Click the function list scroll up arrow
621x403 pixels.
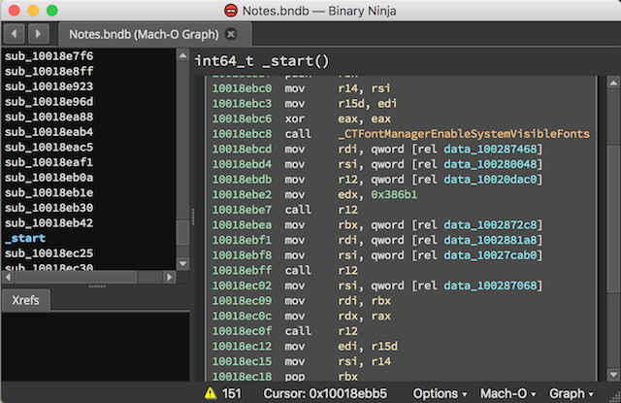point(182,55)
